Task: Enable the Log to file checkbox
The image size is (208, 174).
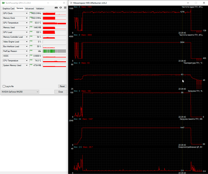Action: pos(4,86)
